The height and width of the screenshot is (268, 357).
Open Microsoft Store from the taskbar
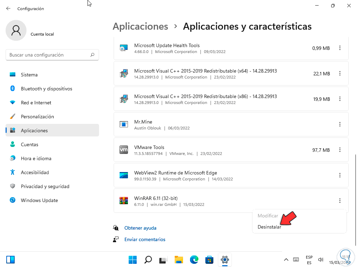[x=209, y=260]
